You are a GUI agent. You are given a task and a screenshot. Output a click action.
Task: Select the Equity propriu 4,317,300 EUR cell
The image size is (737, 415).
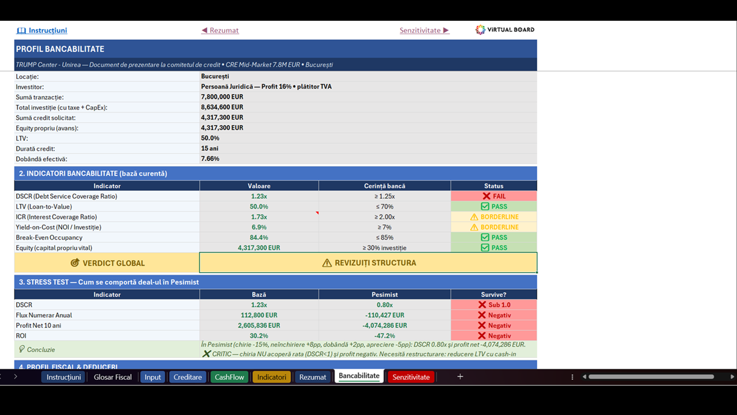[x=368, y=128]
